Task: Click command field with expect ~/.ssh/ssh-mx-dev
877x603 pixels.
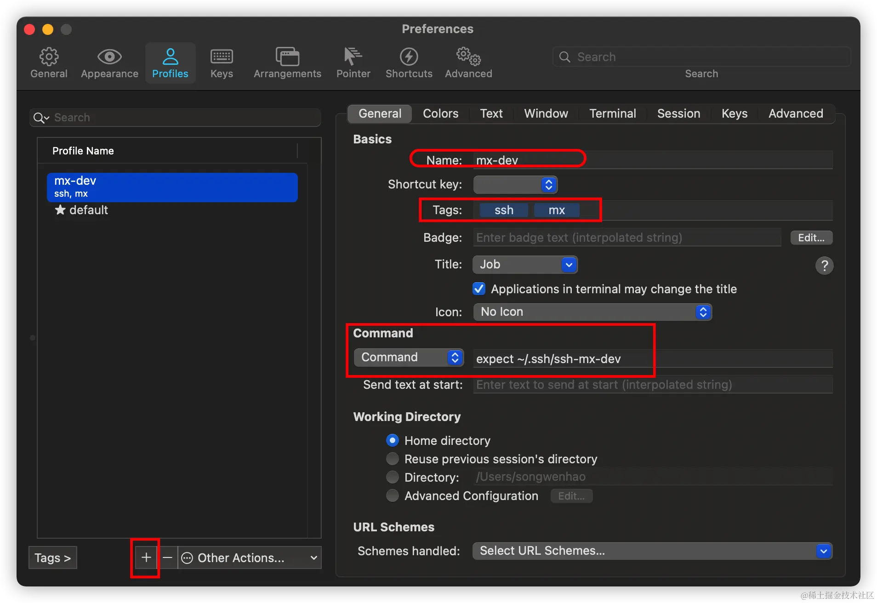Action: pos(653,358)
